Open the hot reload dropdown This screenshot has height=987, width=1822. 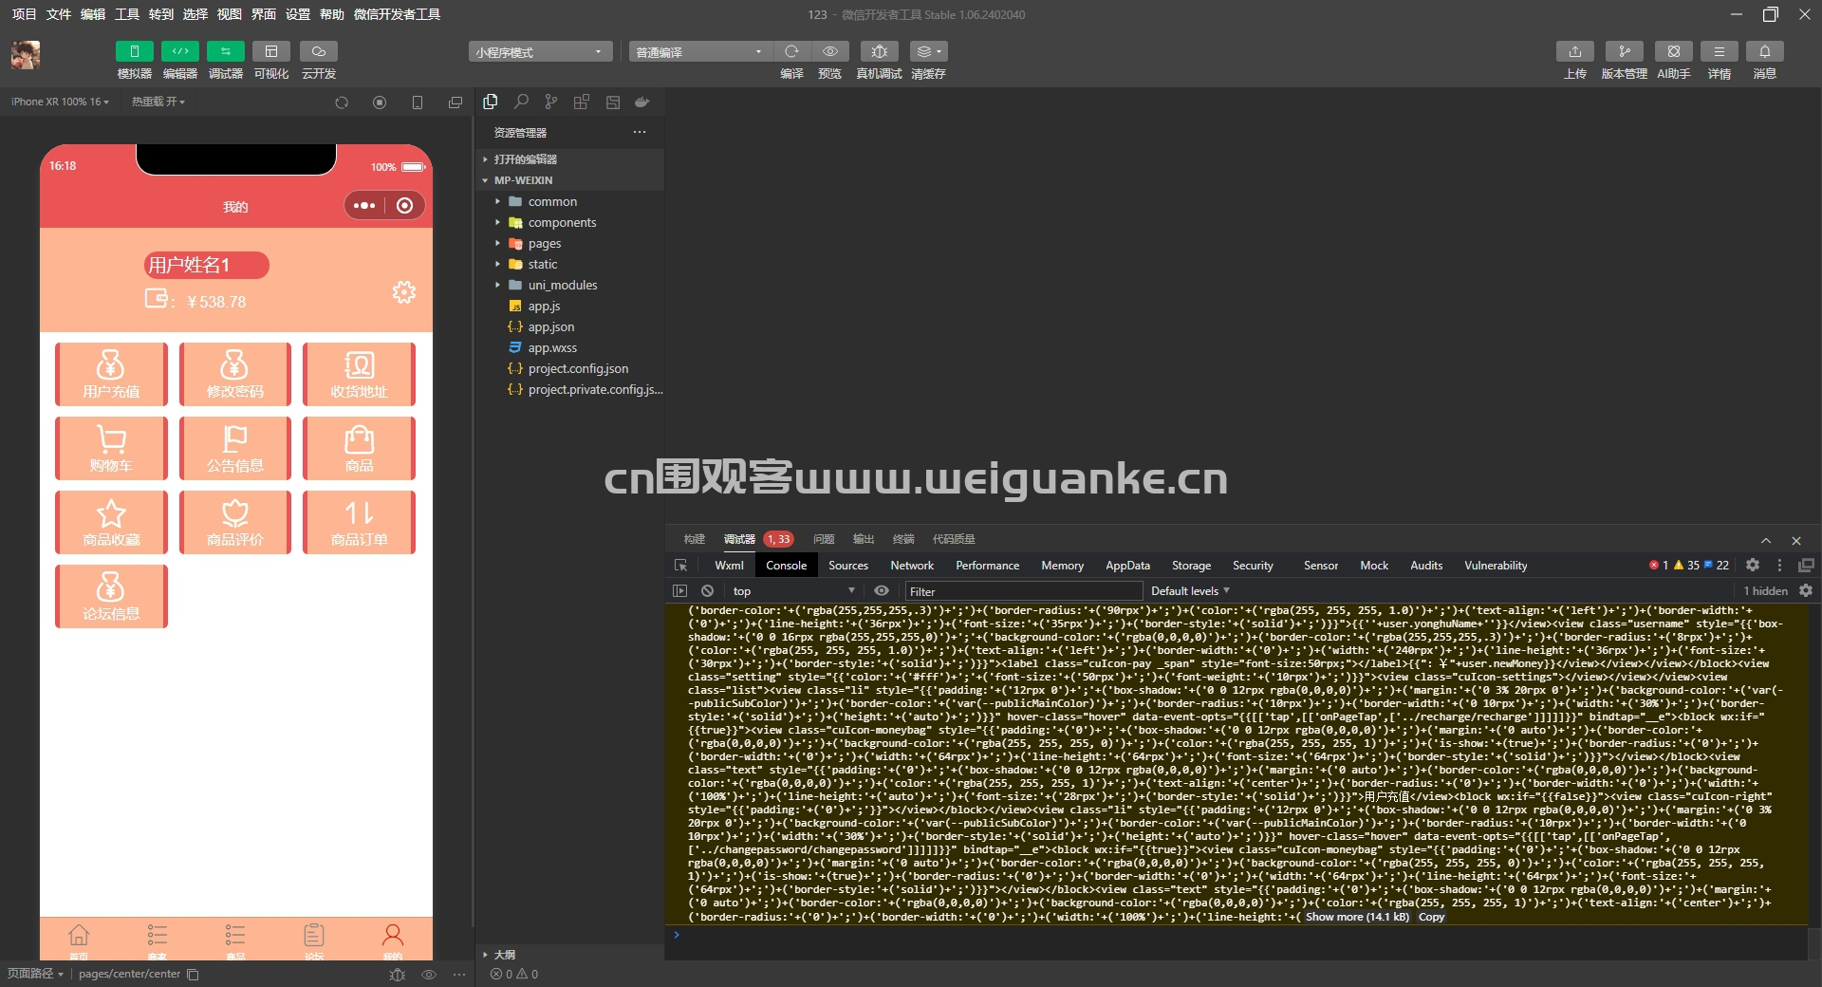[x=158, y=102]
